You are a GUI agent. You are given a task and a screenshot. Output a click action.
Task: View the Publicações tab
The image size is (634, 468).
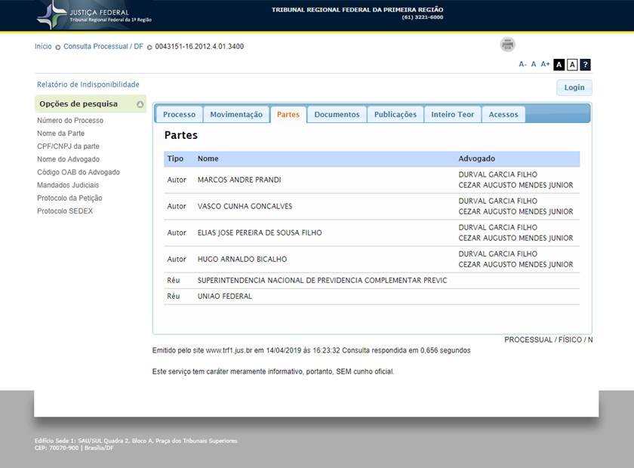(x=395, y=115)
